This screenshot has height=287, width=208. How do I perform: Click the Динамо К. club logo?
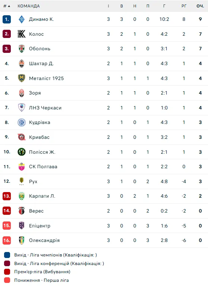click(x=22, y=19)
